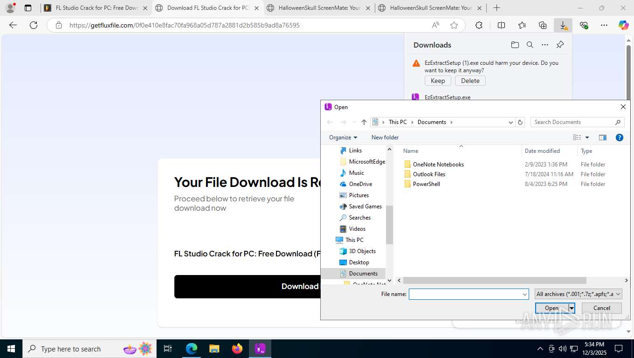Open browser Extensions icon
This screenshot has height=358, width=634.
[479, 25]
